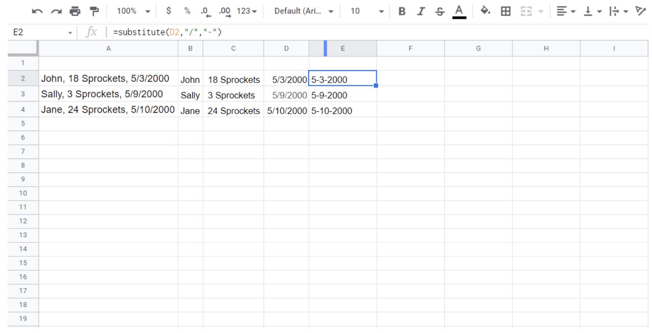Open more number formats 123 dropdown
Viewport: 652px width, 333px height.
[247, 11]
